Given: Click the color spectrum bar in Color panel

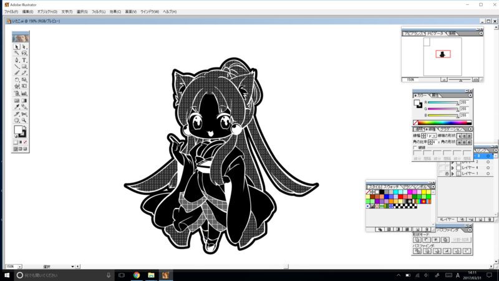Looking at the screenshot, I should (x=443, y=122).
